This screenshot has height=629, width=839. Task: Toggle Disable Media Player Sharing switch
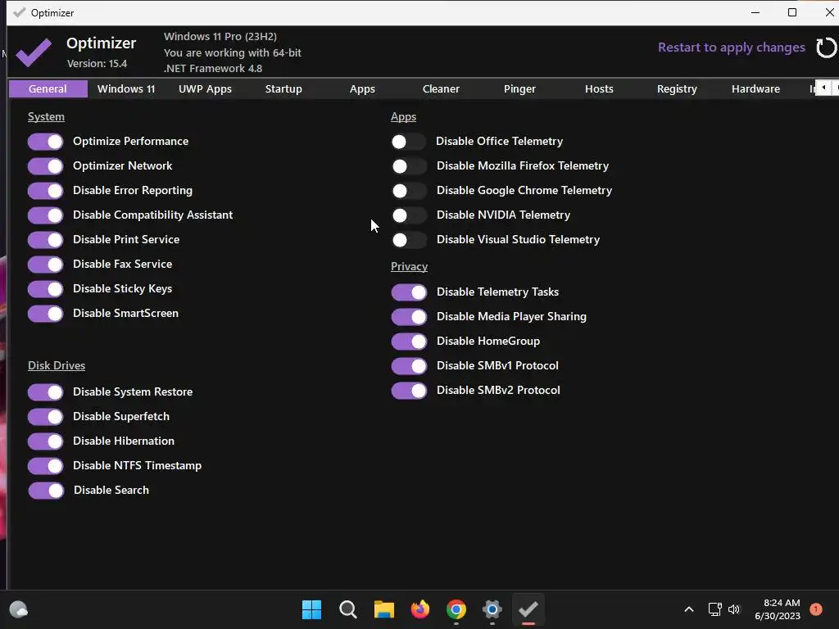click(409, 317)
